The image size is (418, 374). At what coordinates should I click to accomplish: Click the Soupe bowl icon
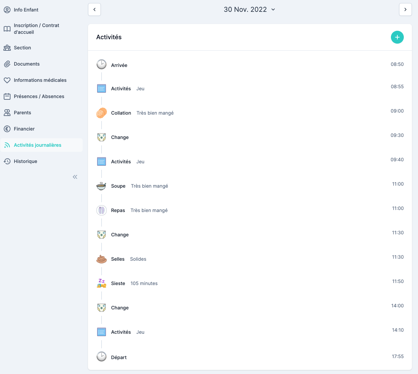coord(102,186)
